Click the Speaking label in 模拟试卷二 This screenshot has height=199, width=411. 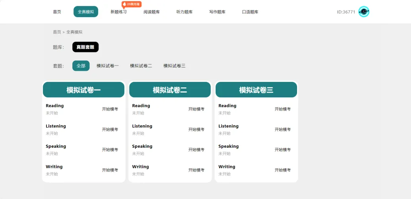pos(142,146)
